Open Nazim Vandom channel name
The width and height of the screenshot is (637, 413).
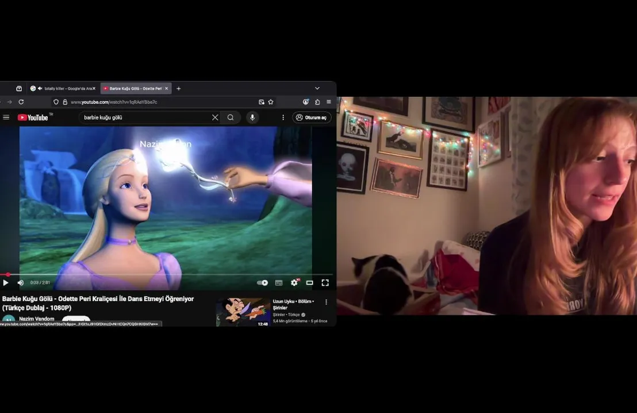click(x=37, y=319)
